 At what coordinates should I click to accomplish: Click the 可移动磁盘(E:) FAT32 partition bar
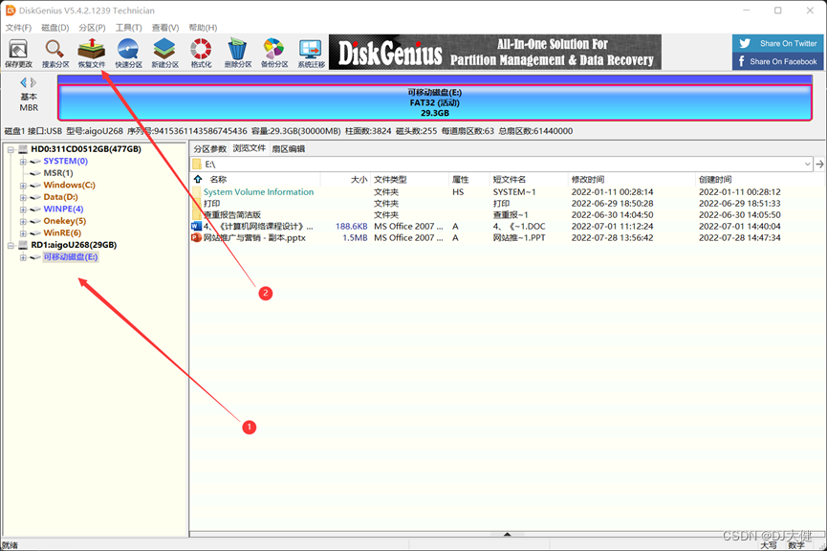click(435, 102)
